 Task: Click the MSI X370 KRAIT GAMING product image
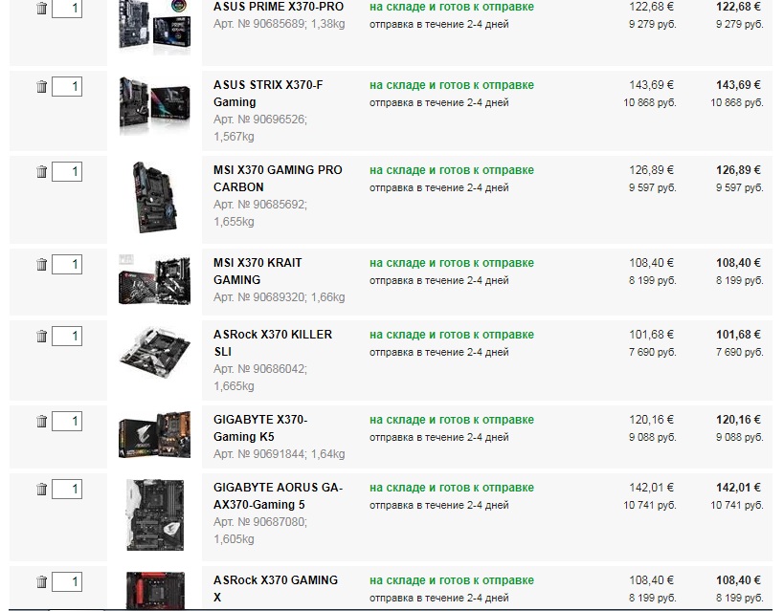154,280
